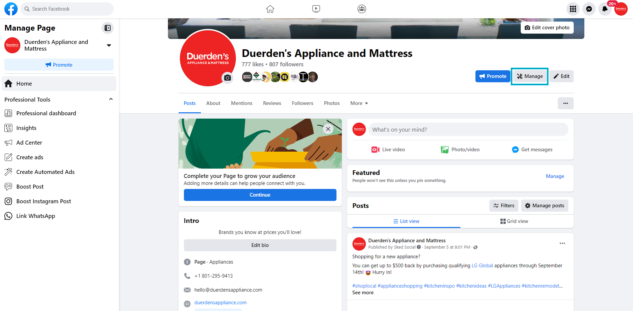Click the Edit button on page header

(561, 76)
